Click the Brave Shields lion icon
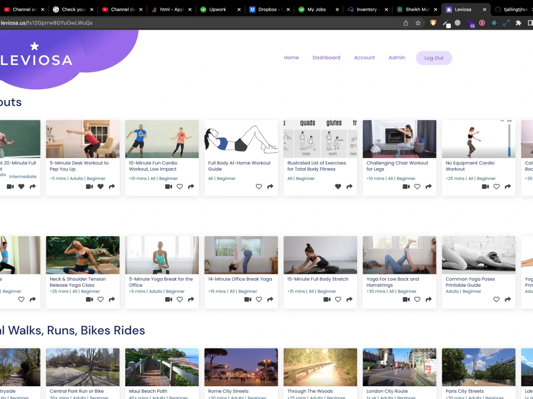533x399 pixels. pyautogui.click(x=433, y=23)
